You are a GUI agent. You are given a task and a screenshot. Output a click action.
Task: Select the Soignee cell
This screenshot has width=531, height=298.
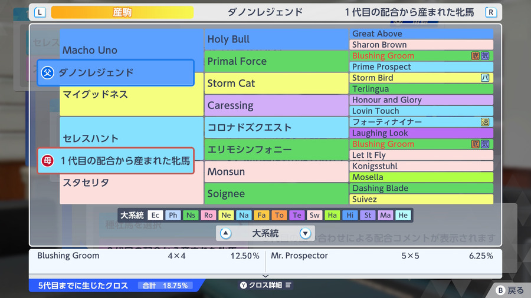click(276, 194)
